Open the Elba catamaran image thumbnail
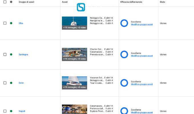Image resolution: width=194 pixels, height=114 pixels. [74, 23]
